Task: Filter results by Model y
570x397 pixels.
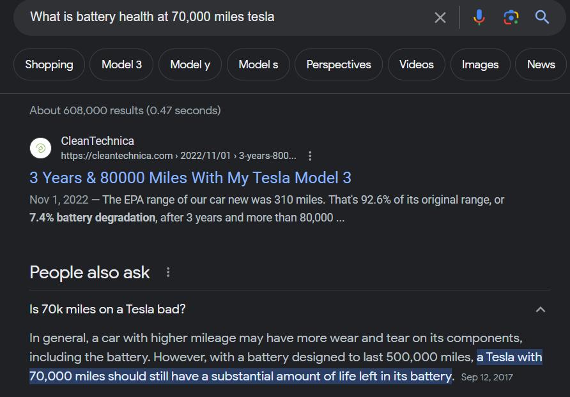Action: click(190, 64)
